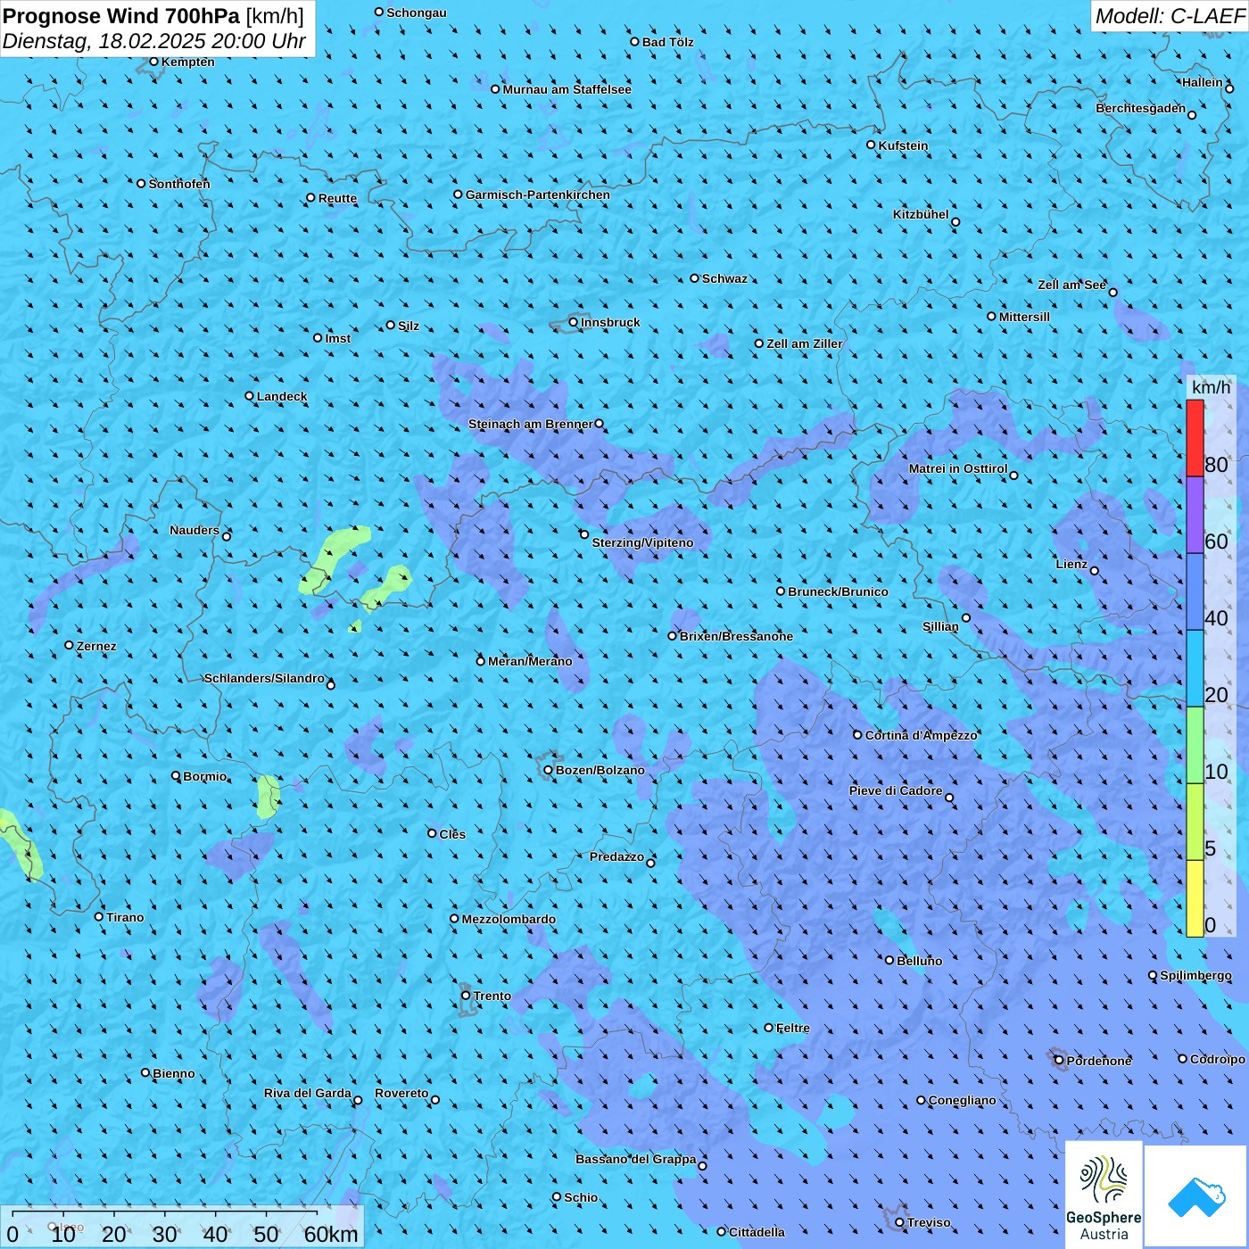The width and height of the screenshot is (1249, 1249).
Task: Click the 'Mezzolombardo' map label
Action: [x=509, y=919]
